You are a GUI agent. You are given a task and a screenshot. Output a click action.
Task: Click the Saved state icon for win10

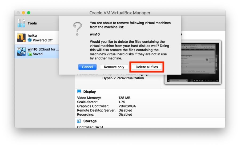point(30,54)
